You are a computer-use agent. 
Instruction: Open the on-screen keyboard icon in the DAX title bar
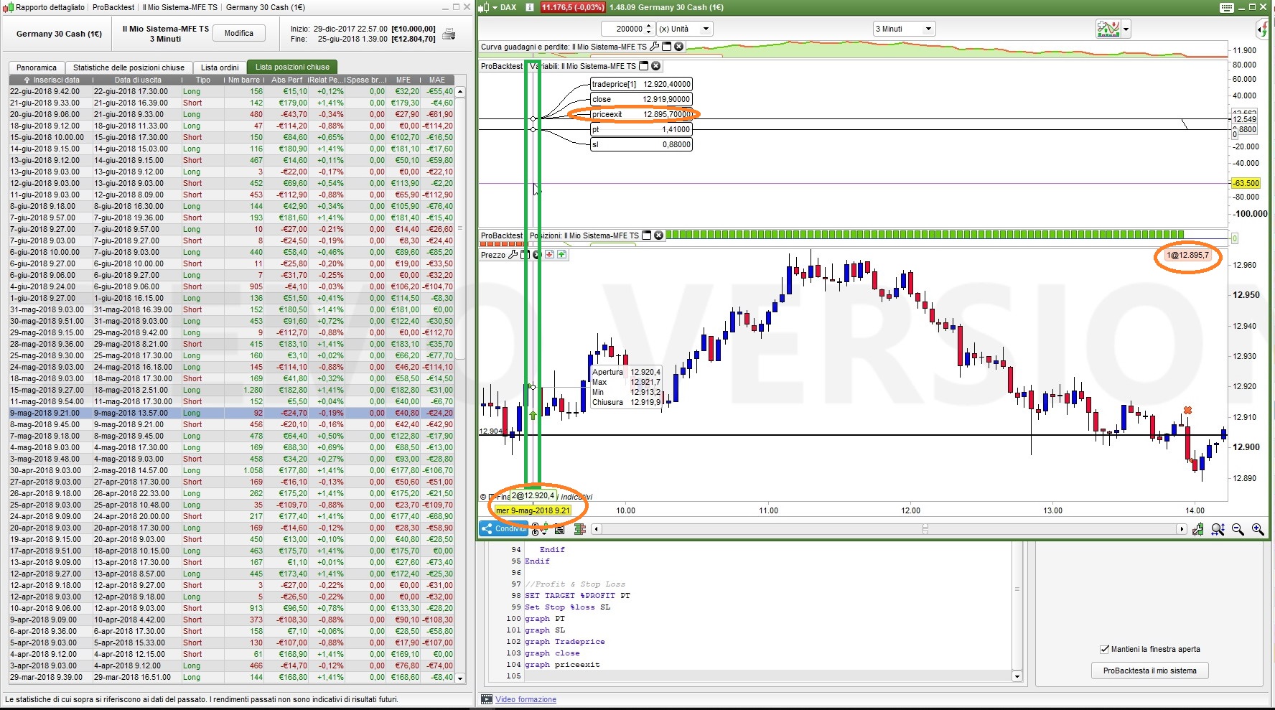[1226, 7]
